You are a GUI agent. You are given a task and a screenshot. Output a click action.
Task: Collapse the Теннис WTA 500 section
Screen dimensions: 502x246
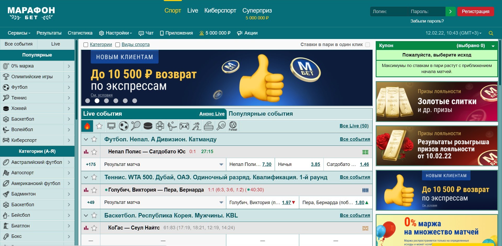pos(86,177)
